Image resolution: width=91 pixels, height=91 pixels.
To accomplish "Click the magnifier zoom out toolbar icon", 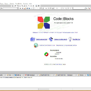I will pyautogui.click(x=65, y=8).
